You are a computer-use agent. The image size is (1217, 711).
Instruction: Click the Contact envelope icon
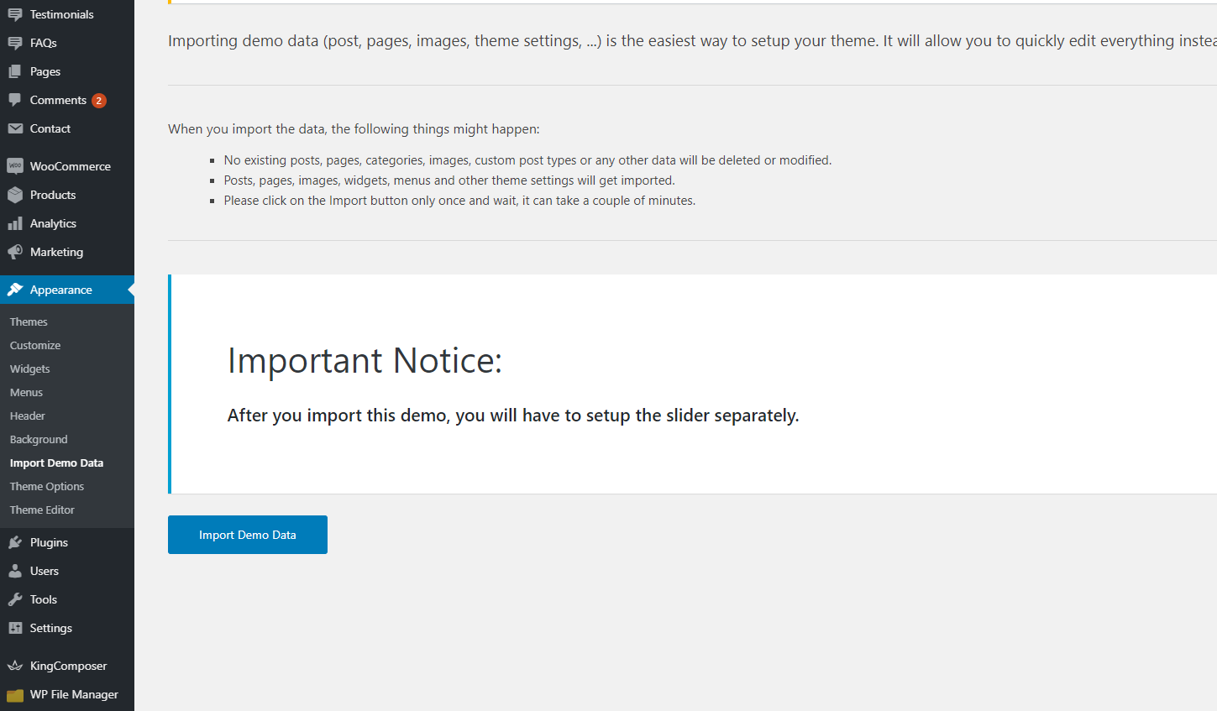tap(15, 128)
